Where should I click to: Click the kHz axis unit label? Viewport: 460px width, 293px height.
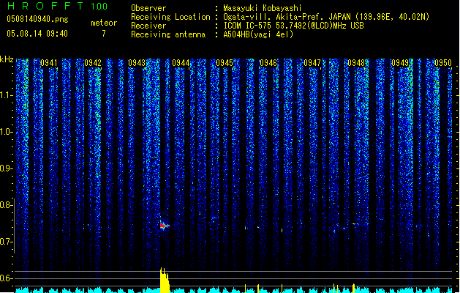7,59
